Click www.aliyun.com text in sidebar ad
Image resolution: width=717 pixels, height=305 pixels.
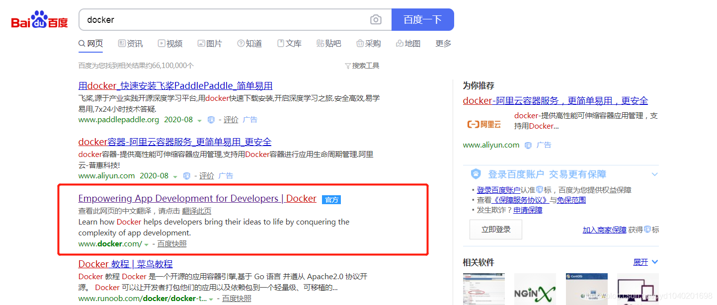491,145
